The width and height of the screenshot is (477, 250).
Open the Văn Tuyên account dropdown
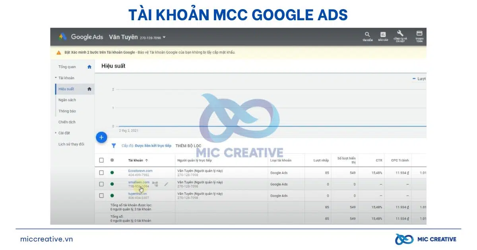point(165,37)
